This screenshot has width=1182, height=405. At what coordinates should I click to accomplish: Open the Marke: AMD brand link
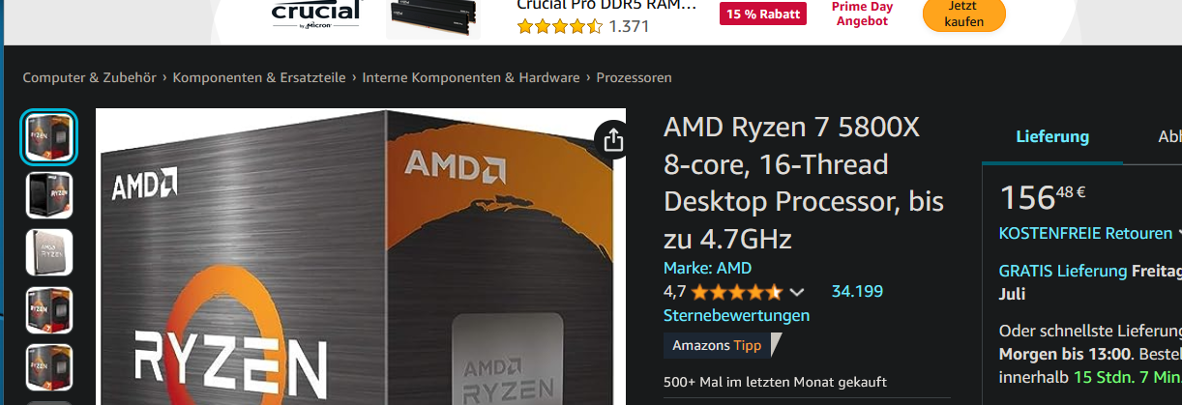[707, 268]
